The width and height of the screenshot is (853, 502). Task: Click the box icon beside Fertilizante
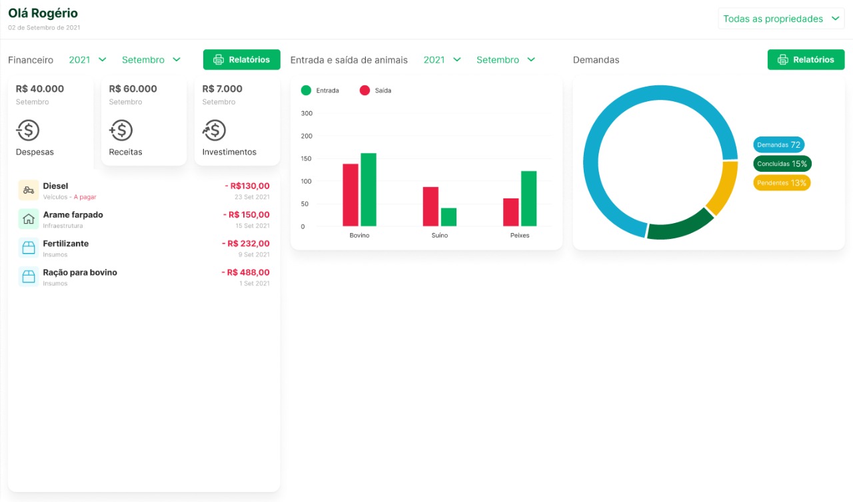(x=29, y=248)
